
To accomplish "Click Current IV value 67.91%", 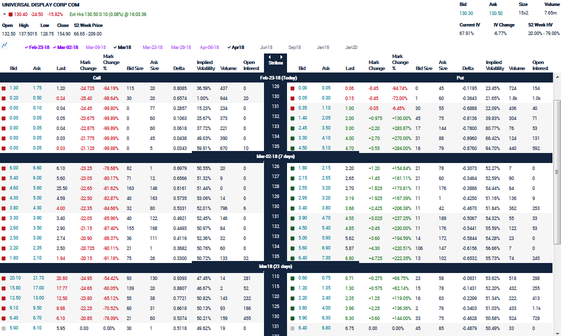I will (466, 33).
